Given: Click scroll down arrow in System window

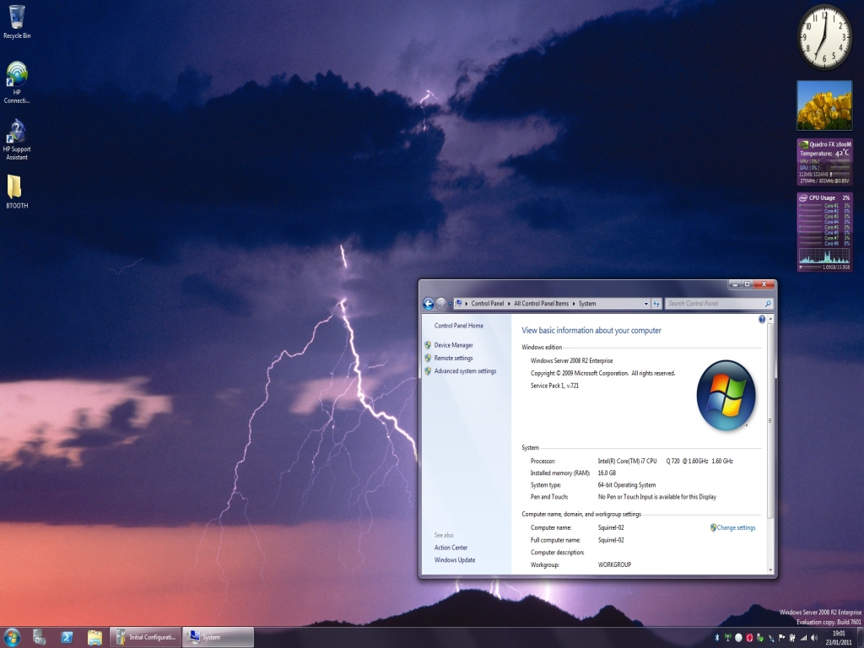Looking at the screenshot, I should coord(770,570).
